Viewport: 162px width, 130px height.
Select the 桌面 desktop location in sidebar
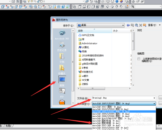(x=62, y=81)
